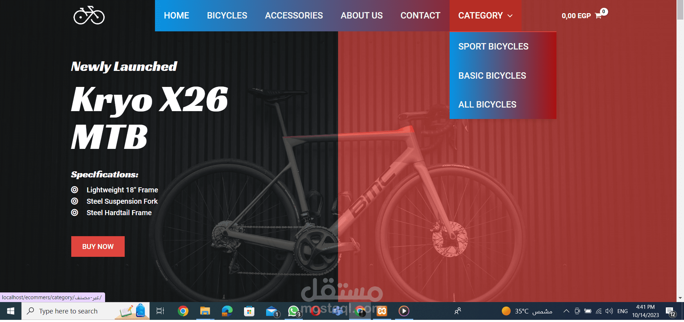Screen dimensions: 684x322
Task: Click the BUY NOW button
Action: tap(98, 246)
